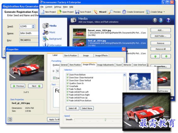Viewport: 178px width, 133px height.
Task: Open Image Effects tab in Properties dialog
Action: 101,55
